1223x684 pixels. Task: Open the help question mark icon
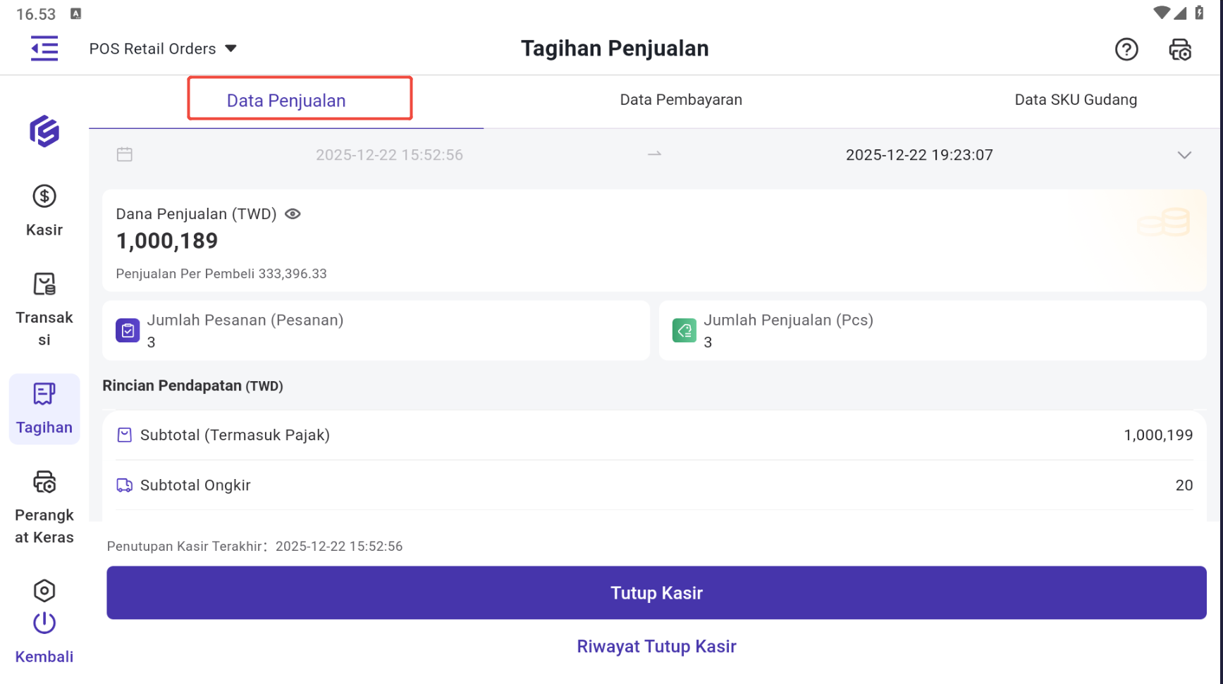point(1126,49)
